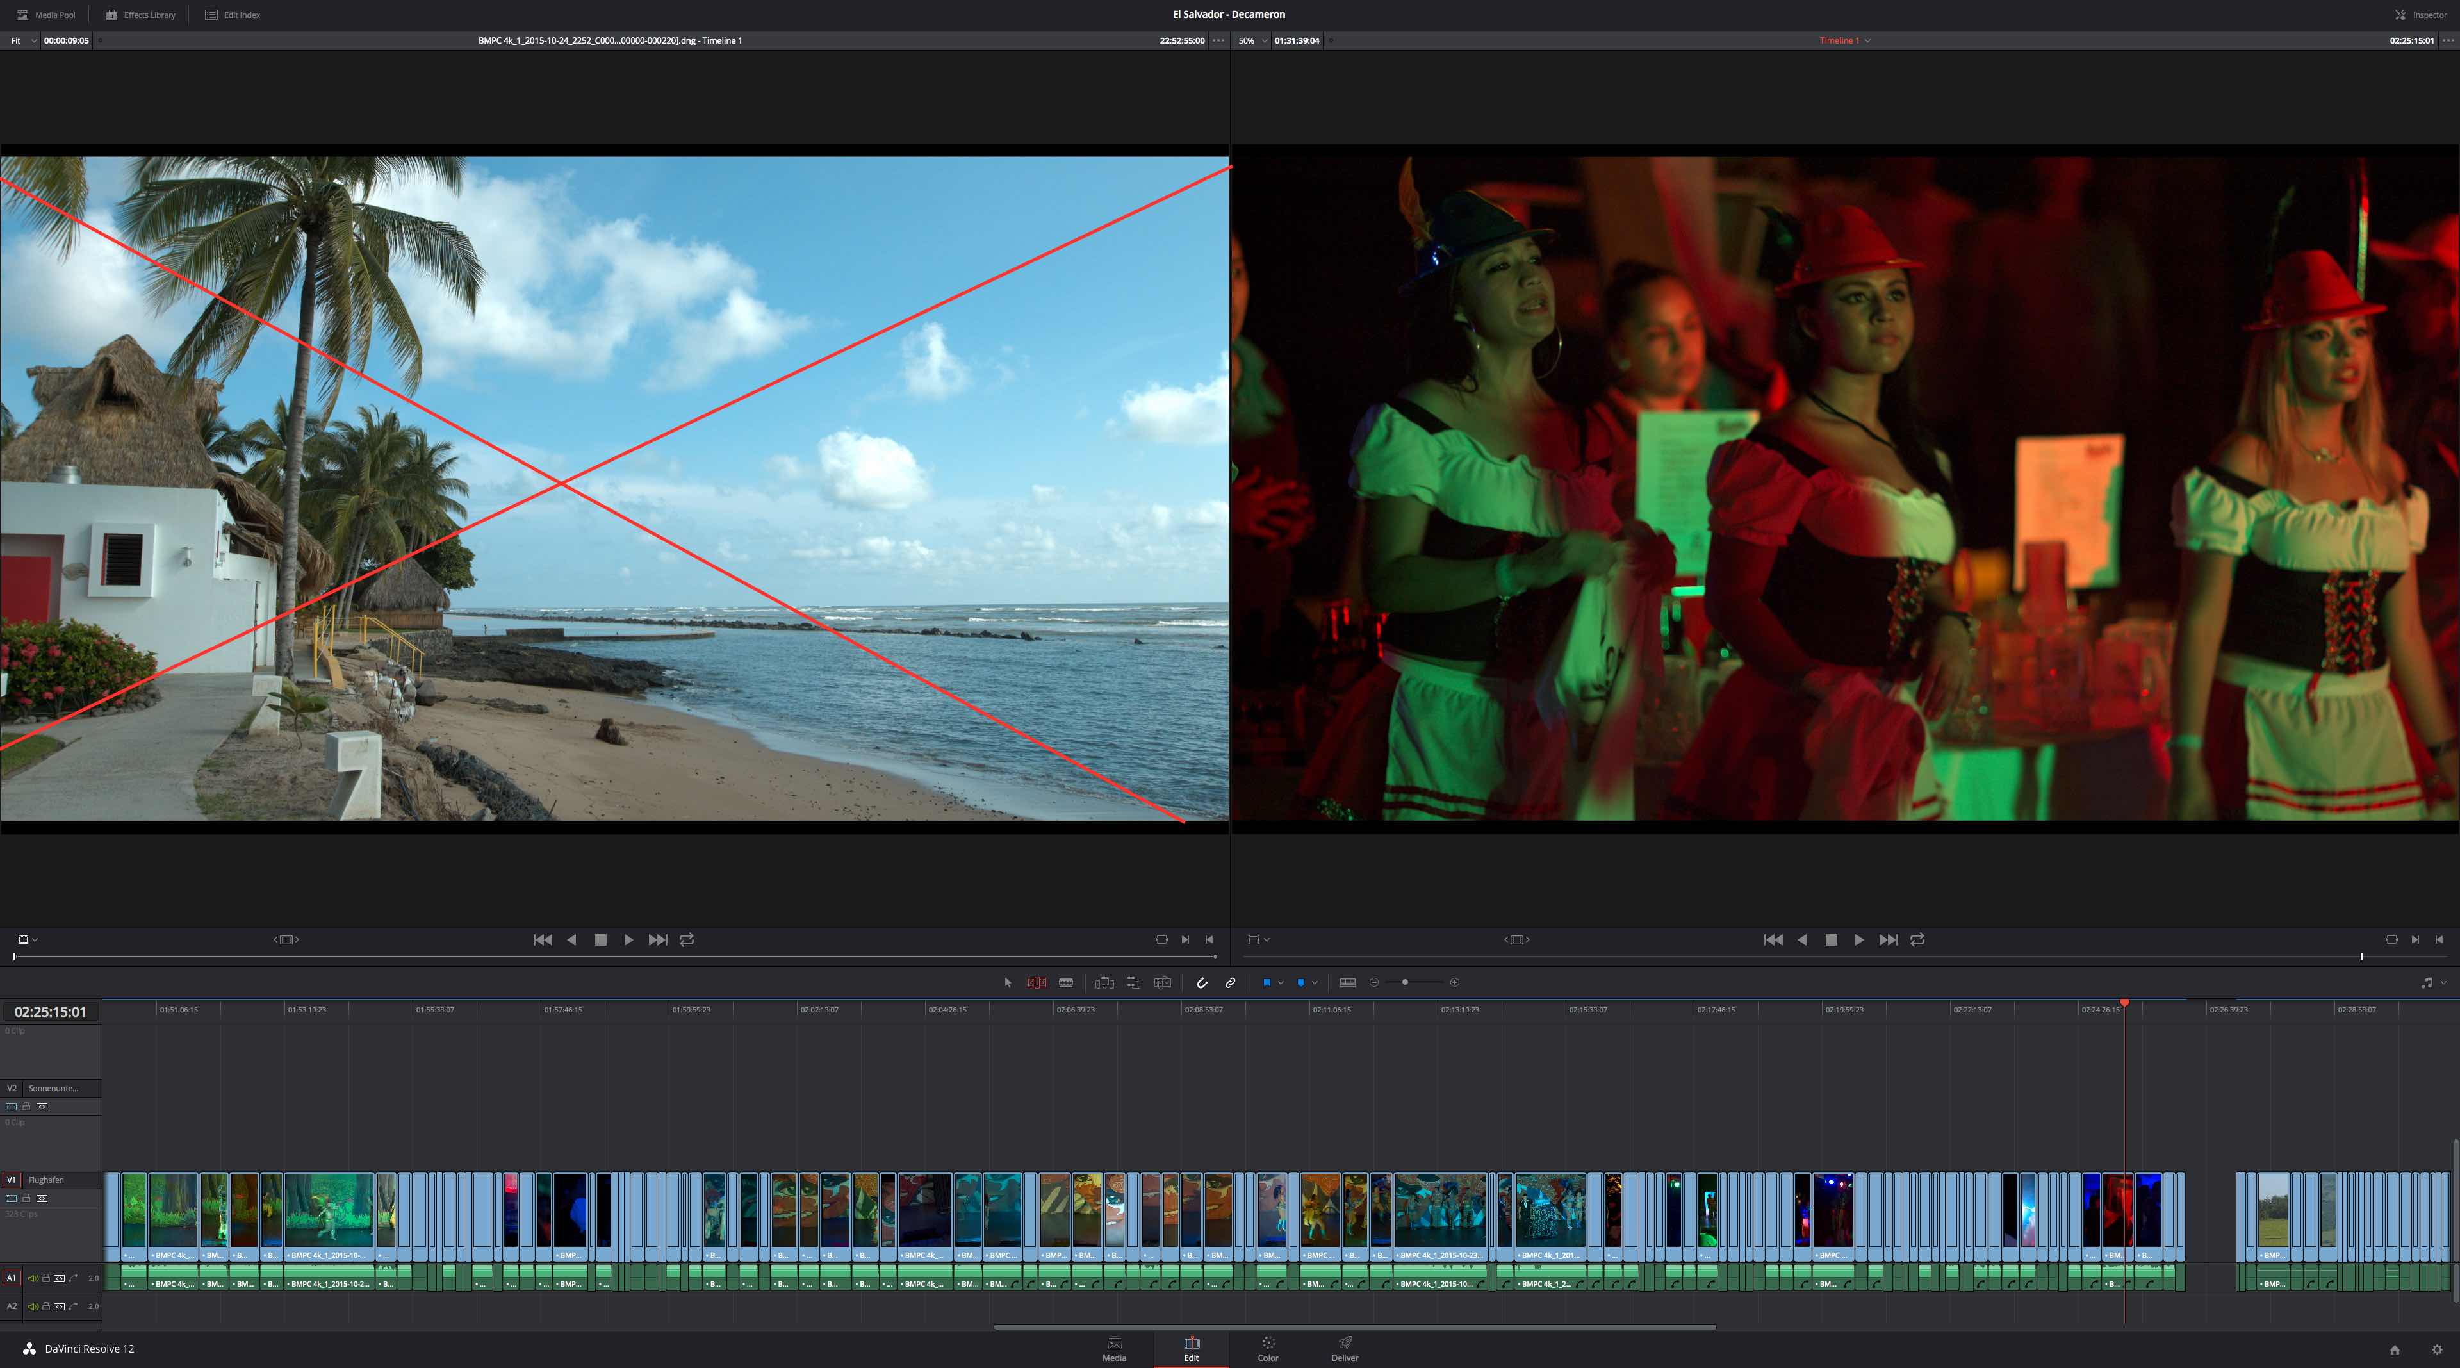Go to next edit in timeline viewer
Viewport: 2460px width, 1368px height.
coord(1889,940)
